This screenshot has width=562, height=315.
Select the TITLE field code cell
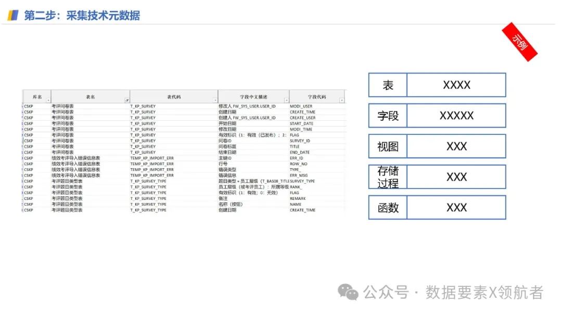[x=317, y=146]
